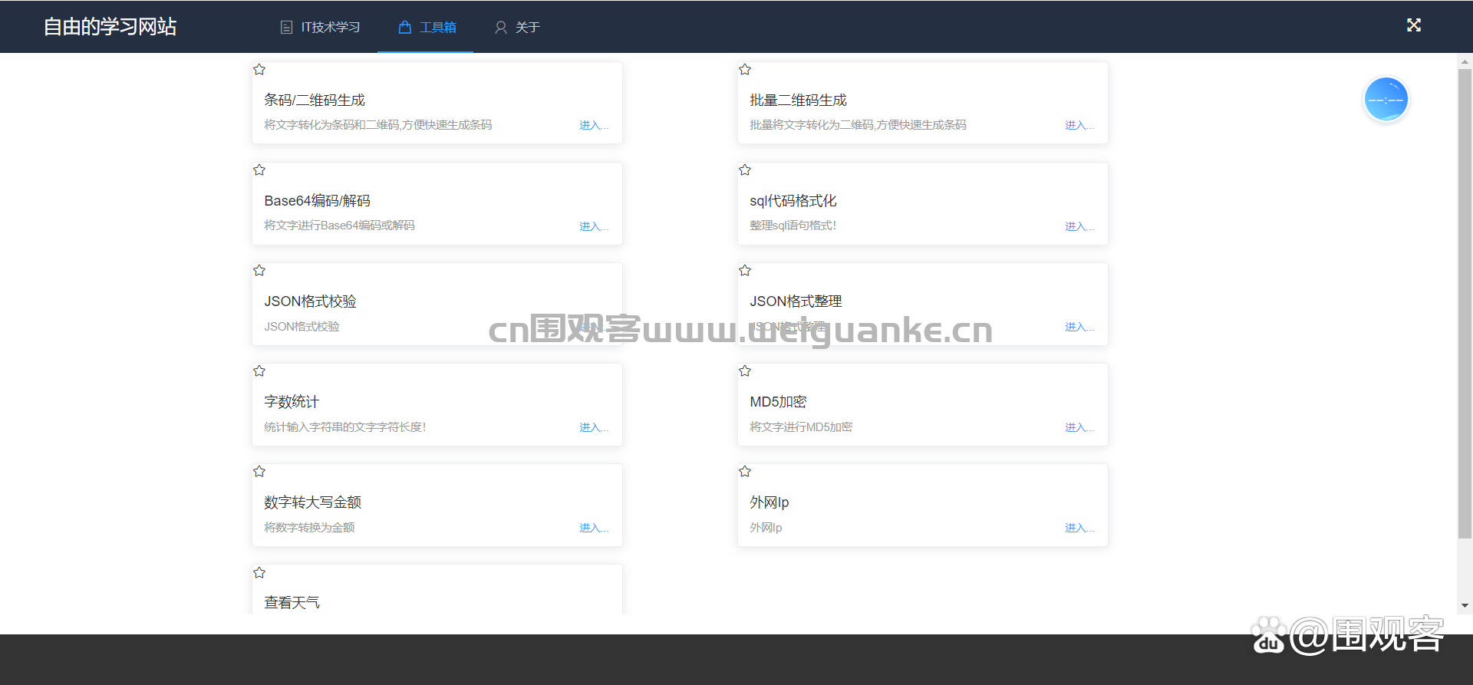This screenshot has height=685, width=1473.
Task: Favorite the 查看天气 card
Action: click(259, 573)
